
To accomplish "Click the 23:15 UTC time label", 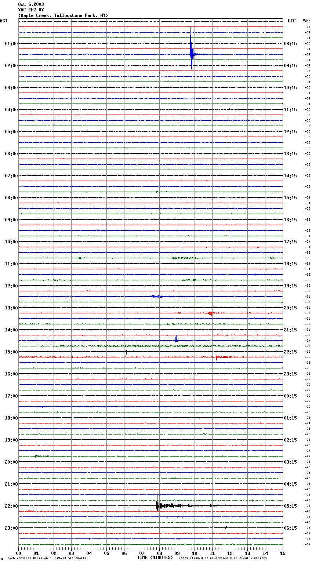I will click(x=290, y=374).
